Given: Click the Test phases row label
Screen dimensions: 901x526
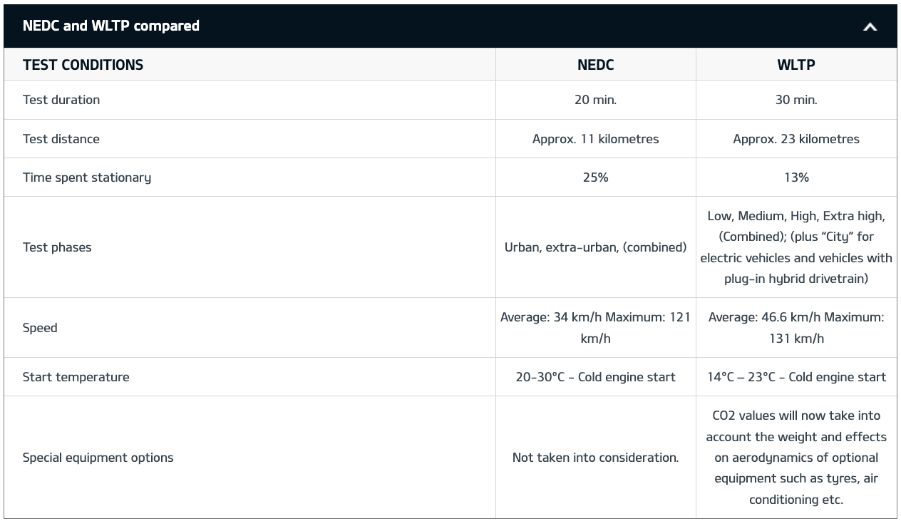Looking at the screenshot, I should [57, 247].
